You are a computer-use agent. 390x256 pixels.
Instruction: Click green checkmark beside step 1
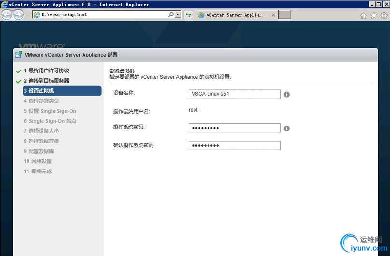(19, 71)
